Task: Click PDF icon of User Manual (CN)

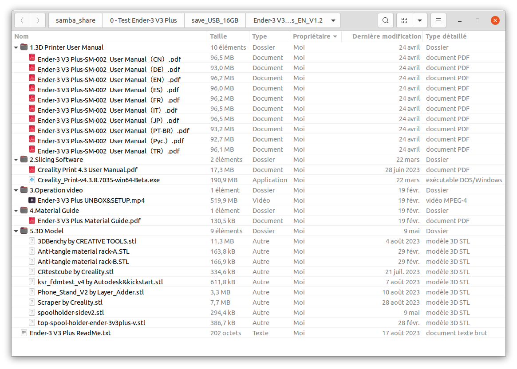Action: coord(32,58)
